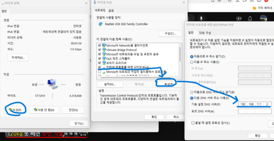The height and width of the screenshot is (141, 274).
Task: Enable Microsoft 네트워크 어댑터 멀티플렉서 프로토콜 checkbox
Action: pos(100,72)
